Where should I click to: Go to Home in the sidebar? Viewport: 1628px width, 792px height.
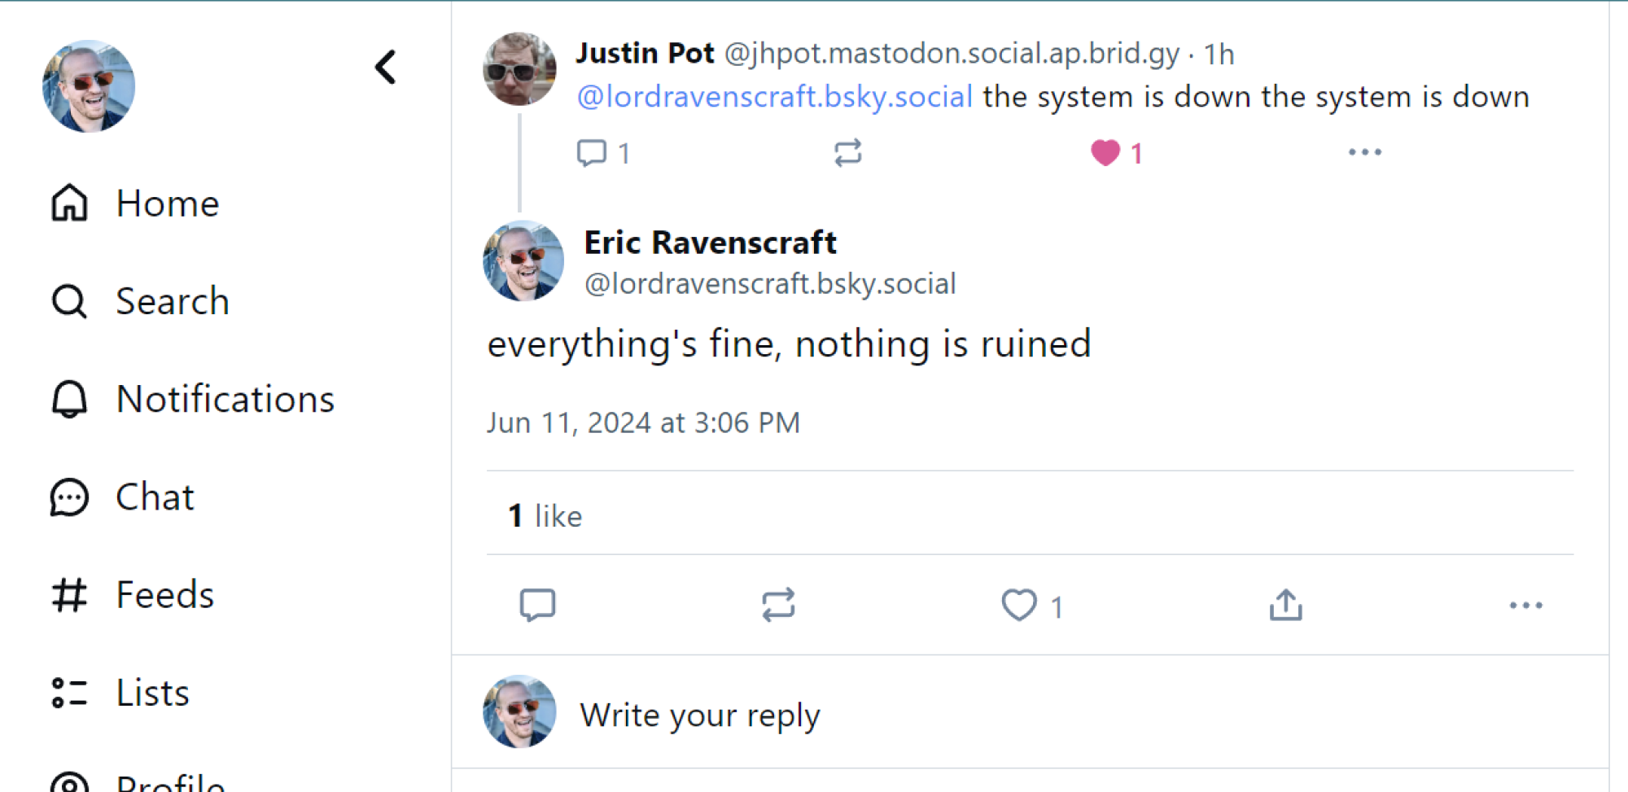(167, 203)
